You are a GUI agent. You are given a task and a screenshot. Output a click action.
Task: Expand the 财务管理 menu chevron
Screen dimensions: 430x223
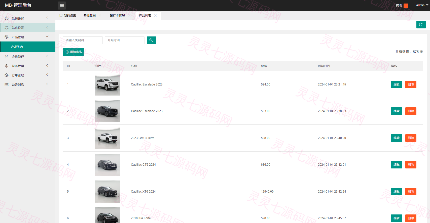47,66
